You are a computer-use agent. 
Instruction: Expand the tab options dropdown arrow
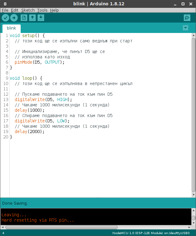[x=185, y=28]
